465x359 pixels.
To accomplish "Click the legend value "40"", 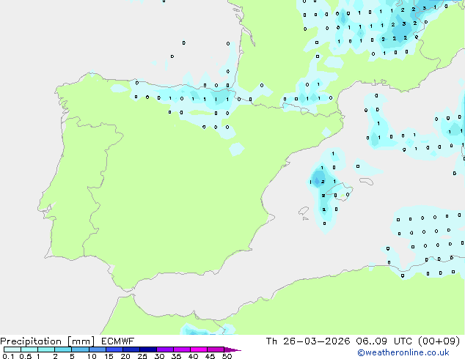I will [193, 356].
